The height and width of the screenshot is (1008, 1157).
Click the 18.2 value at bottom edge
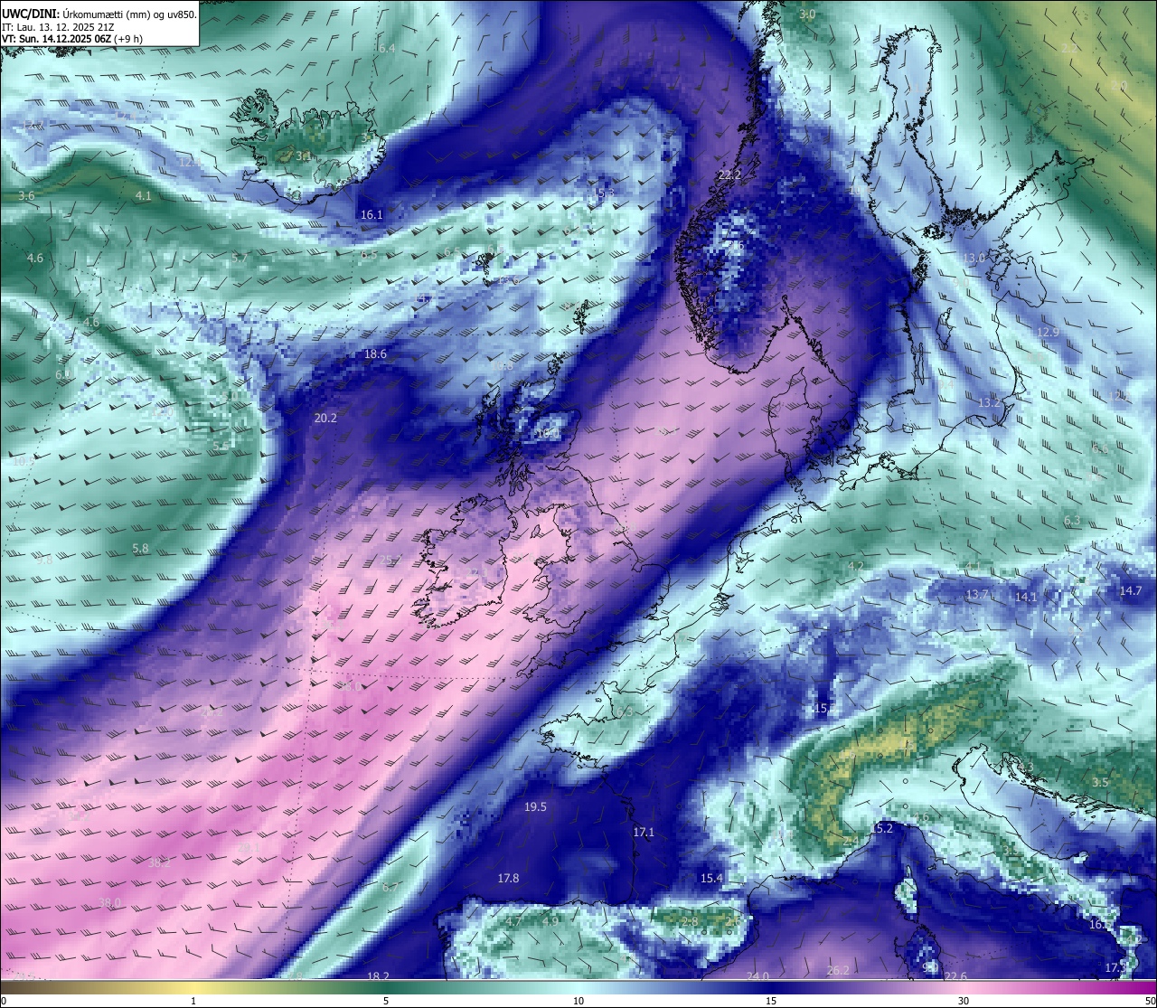[x=378, y=977]
